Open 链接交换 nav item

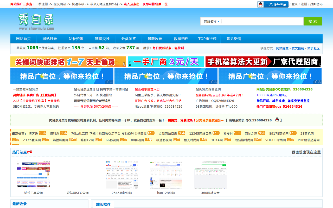102,39
